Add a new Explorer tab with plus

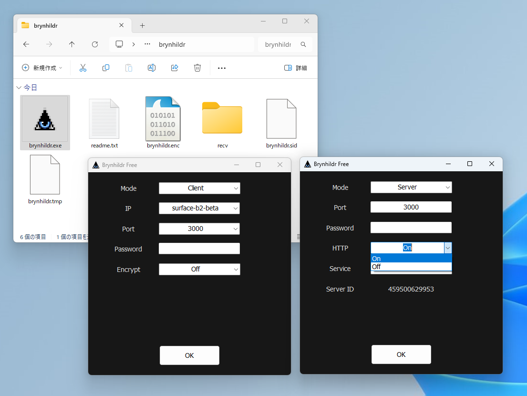point(142,26)
